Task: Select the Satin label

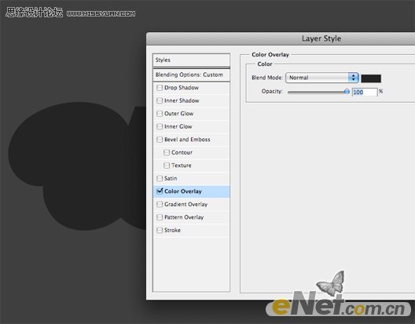Action: pyautogui.click(x=171, y=178)
